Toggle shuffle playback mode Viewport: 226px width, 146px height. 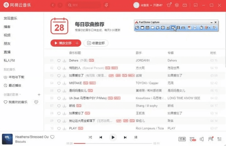pyautogui.click(x=90, y=137)
